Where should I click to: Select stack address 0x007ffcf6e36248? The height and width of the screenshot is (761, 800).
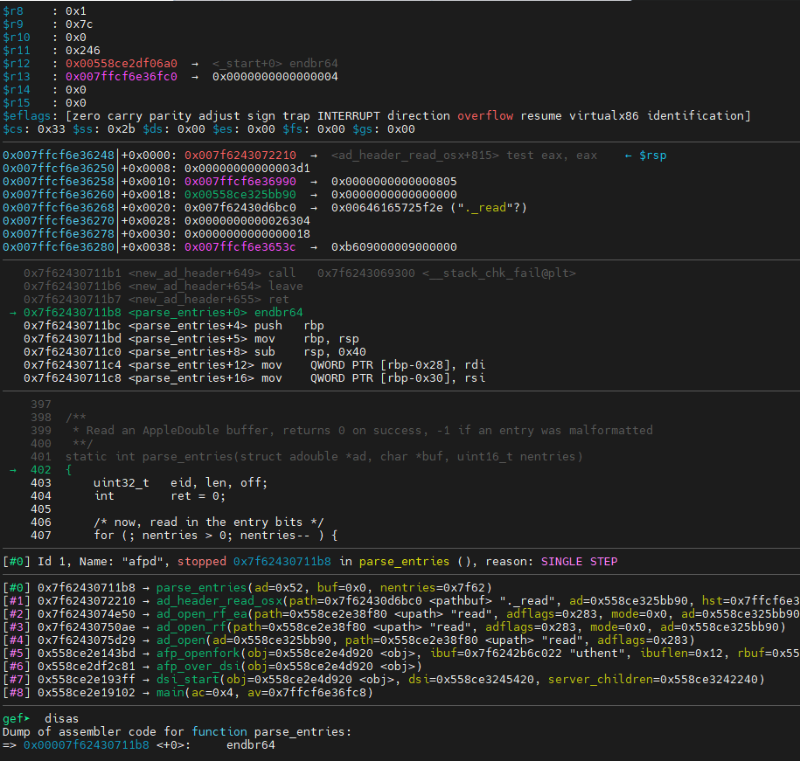click(x=59, y=156)
